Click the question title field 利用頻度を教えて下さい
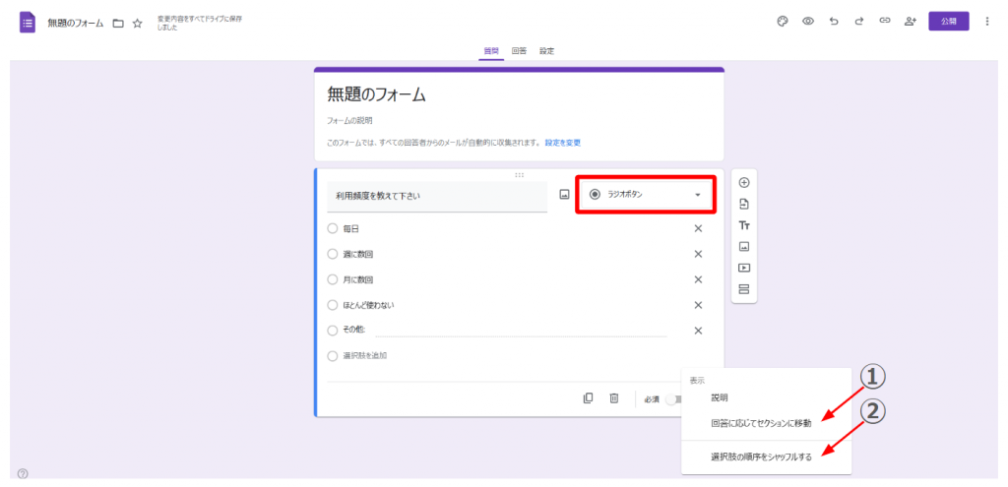The width and height of the screenshot is (1008, 487). pos(436,196)
